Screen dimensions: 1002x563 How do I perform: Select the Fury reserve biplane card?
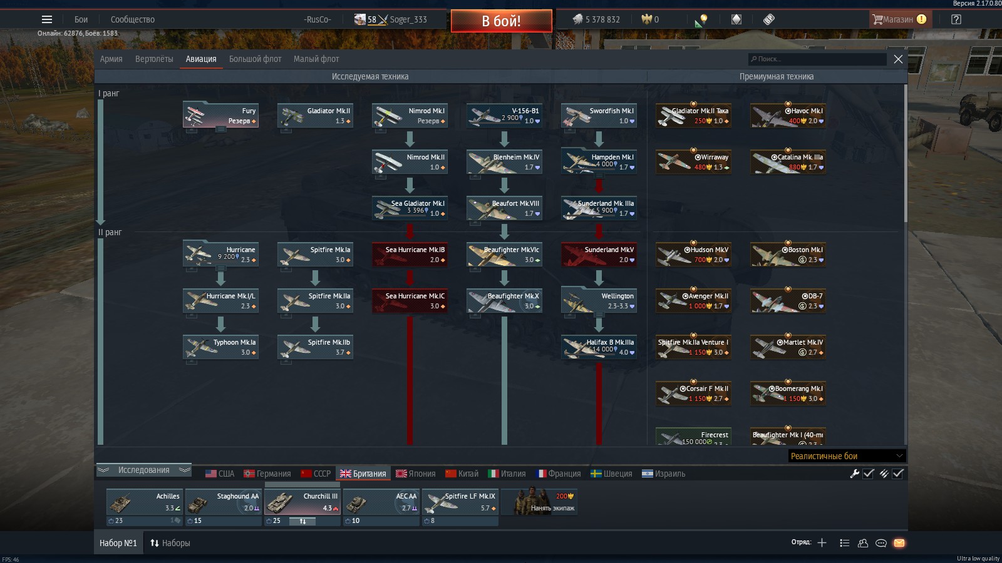coord(220,115)
